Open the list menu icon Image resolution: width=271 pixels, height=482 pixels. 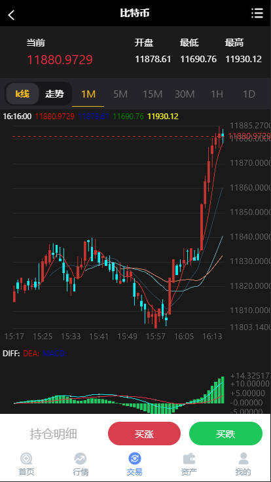tap(257, 13)
